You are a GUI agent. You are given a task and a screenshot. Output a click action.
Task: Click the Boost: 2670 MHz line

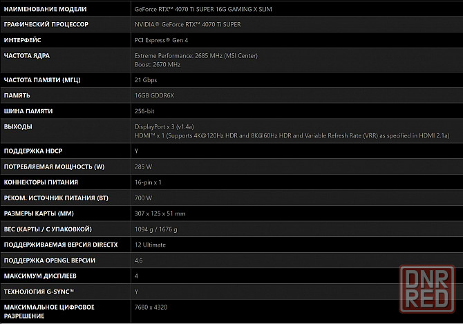(x=158, y=65)
